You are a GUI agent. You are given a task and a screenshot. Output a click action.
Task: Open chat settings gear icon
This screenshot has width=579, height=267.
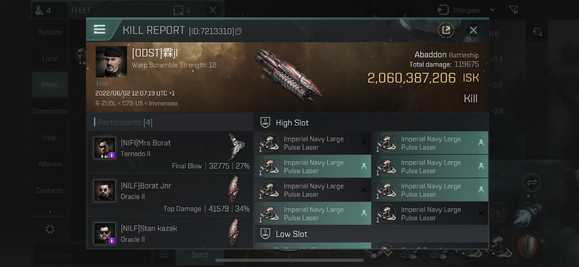50,229
